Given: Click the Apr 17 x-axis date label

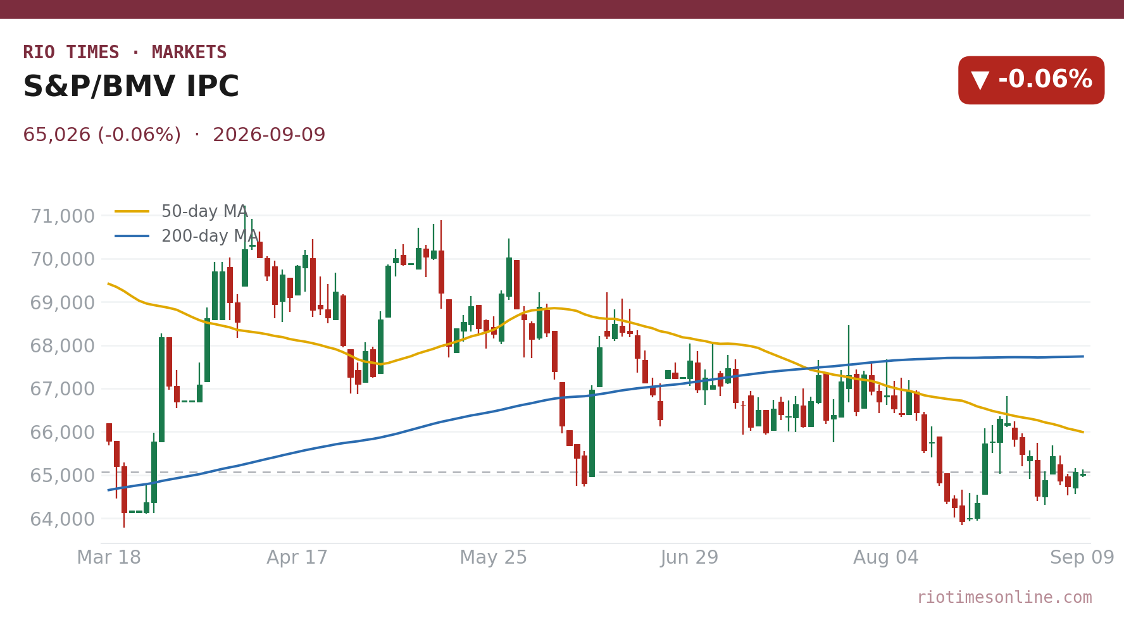Looking at the screenshot, I should pyautogui.click(x=297, y=557).
